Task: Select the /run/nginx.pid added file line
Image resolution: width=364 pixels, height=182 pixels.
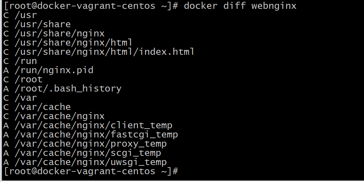Action: pos(48,70)
